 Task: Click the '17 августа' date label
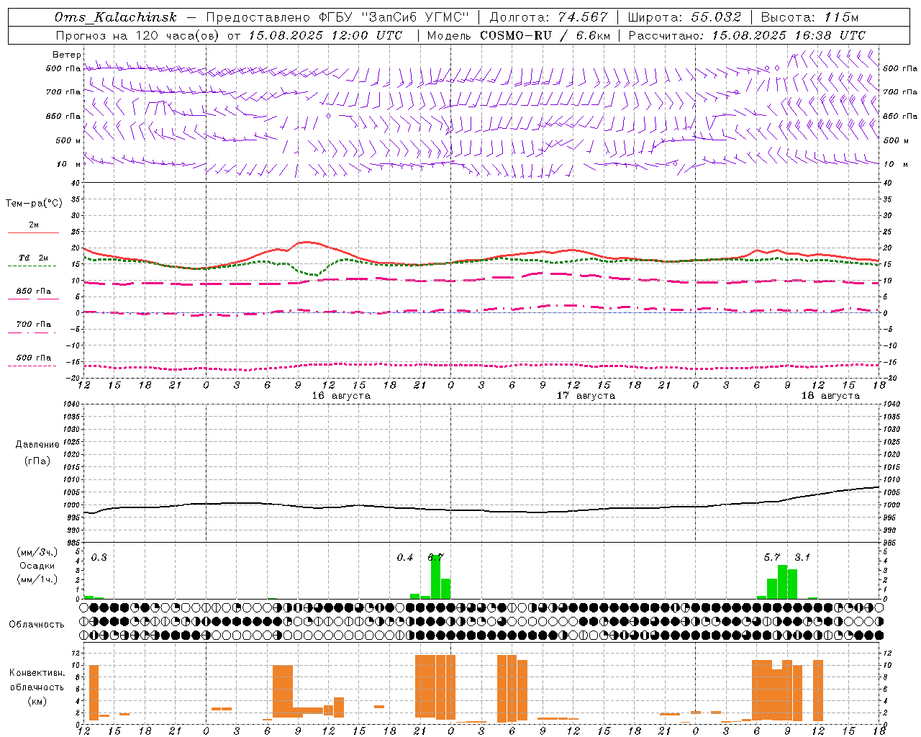(586, 396)
